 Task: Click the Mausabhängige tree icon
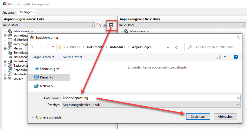pos(10,57)
